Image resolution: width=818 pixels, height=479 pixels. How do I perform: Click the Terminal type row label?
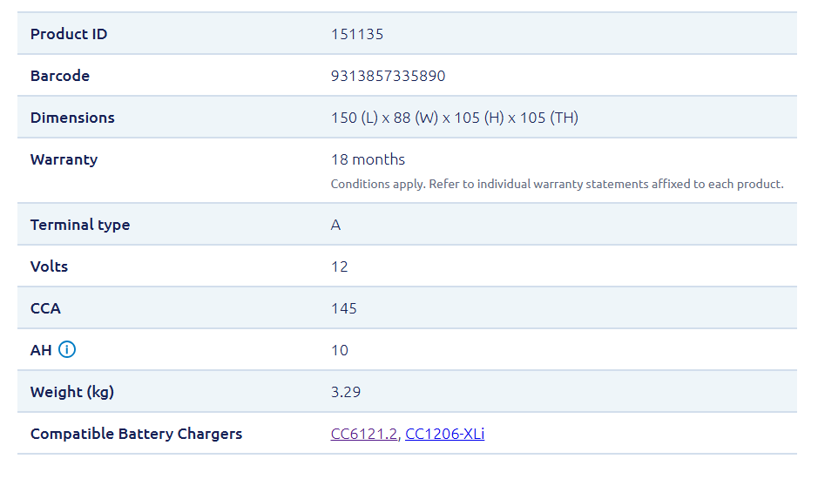[x=80, y=225]
